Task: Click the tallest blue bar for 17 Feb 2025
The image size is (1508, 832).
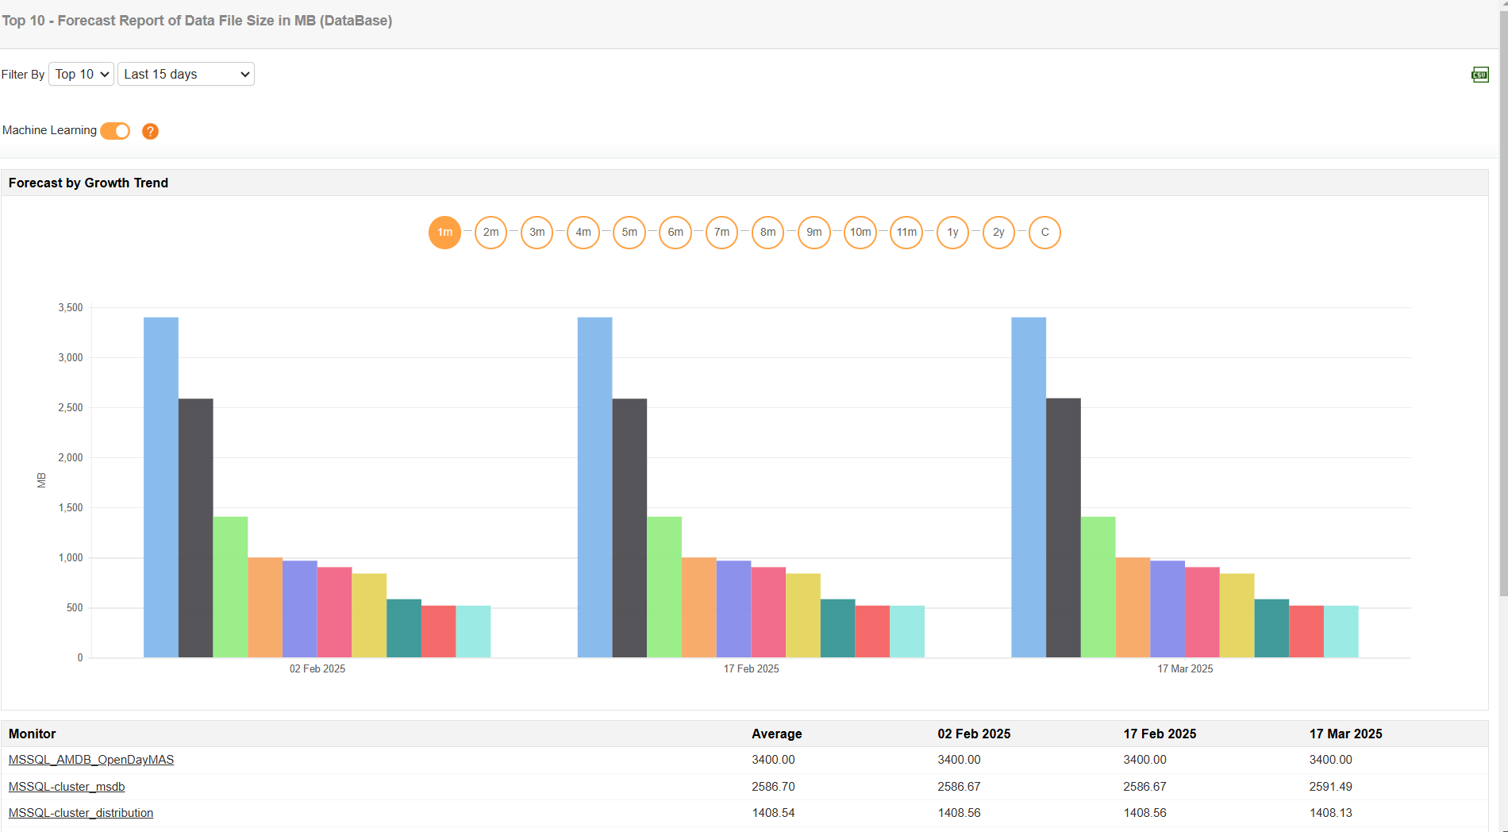Action: pyautogui.click(x=594, y=487)
